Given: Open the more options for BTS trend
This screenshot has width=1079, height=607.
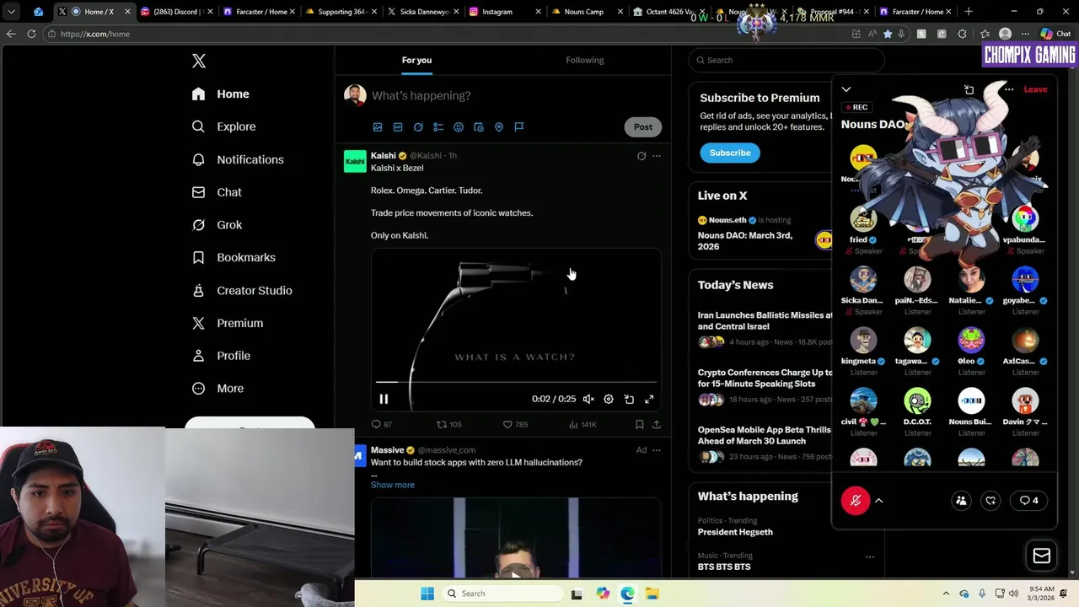Looking at the screenshot, I should pyautogui.click(x=870, y=556).
